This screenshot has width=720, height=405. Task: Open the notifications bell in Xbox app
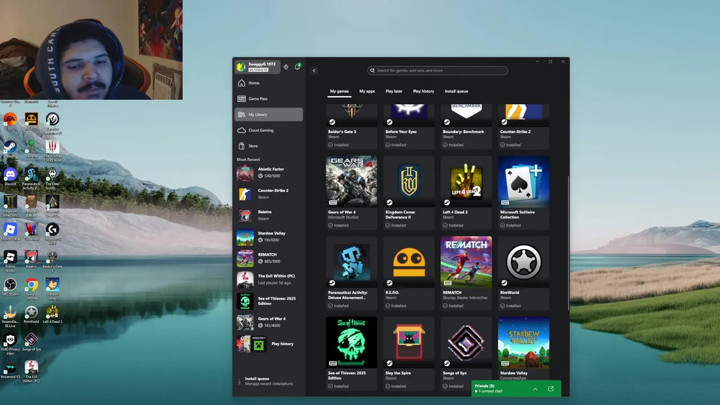297,67
